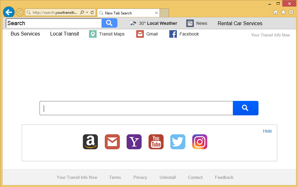Maximize the browser window
The image size is (298, 187).
tap(278, 3)
